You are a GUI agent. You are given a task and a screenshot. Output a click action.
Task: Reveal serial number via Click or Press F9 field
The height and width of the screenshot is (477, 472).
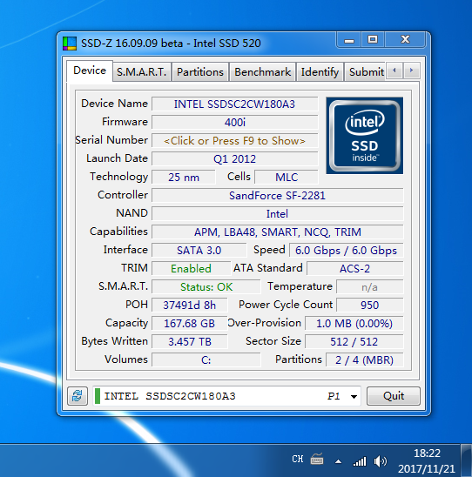tap(234, 141)
